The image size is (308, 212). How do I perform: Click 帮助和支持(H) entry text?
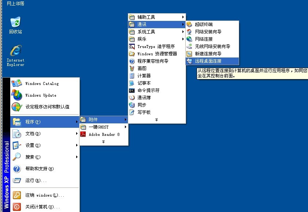(40, 169)
